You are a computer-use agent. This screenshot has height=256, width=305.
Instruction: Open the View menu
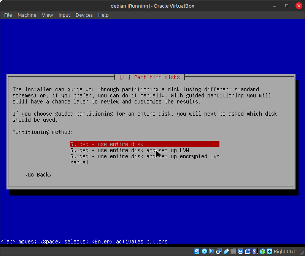[48, 15]
